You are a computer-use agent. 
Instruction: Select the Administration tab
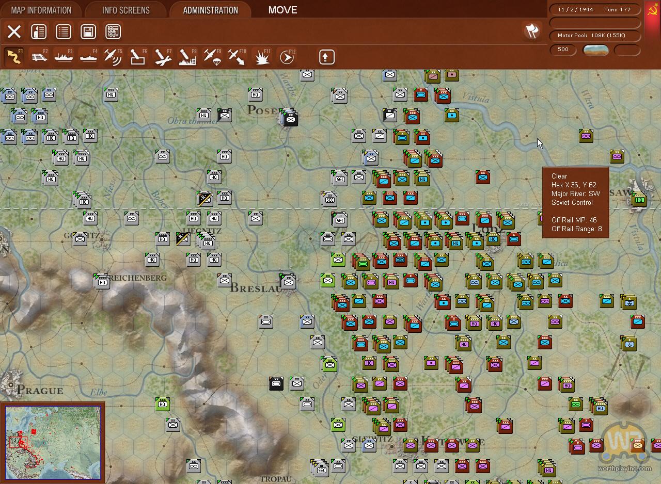[211, 10]
